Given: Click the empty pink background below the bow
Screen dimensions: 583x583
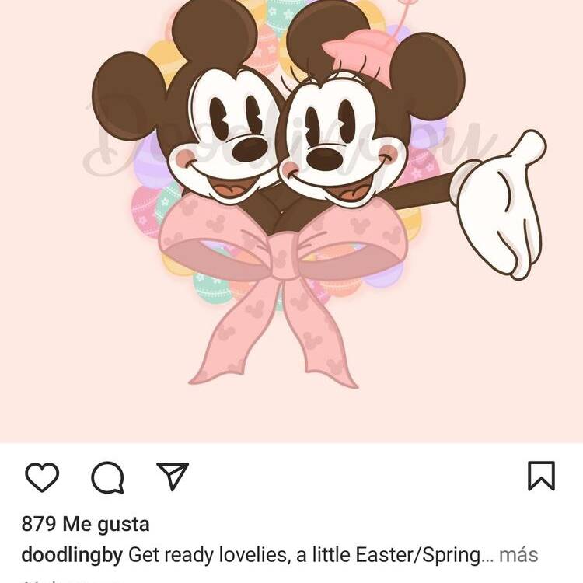Looking at the screenshot, I should pyautogui.click(x=291, y=413).
